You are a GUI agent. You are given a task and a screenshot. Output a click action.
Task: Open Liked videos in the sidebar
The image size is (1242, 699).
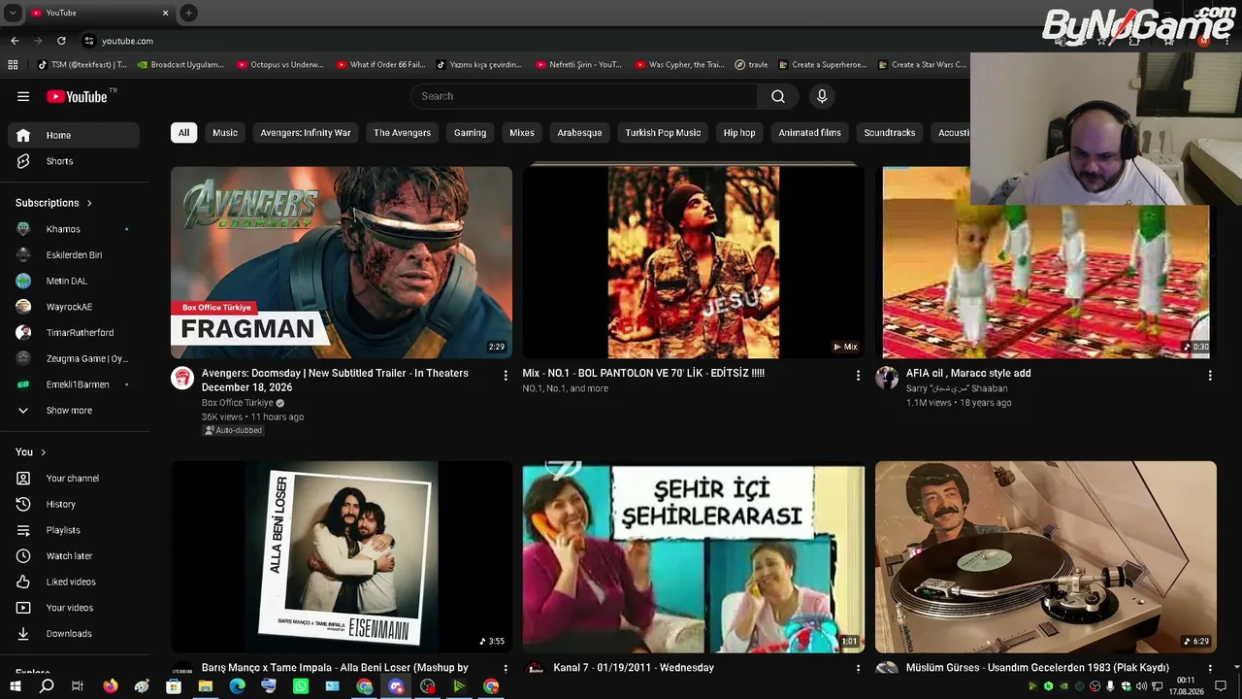74,582
